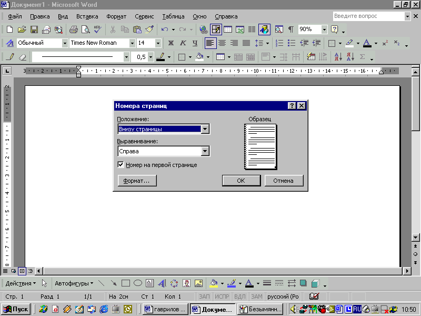Apply fill color bucket in the drawing toolbar
The image size is (421, 316).
point(214,283)
